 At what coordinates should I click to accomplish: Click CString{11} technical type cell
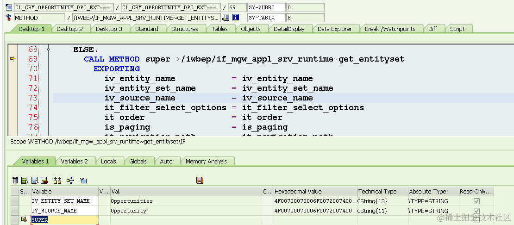click(x=382, y=211)
